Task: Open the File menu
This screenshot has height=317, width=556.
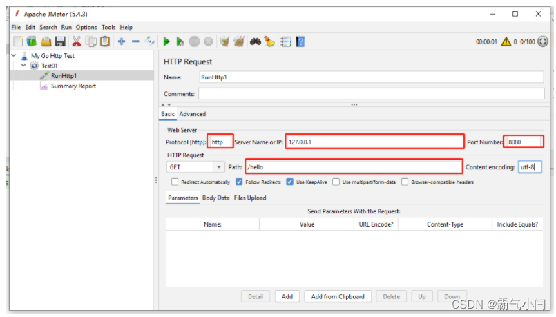Action: [16, 28]
